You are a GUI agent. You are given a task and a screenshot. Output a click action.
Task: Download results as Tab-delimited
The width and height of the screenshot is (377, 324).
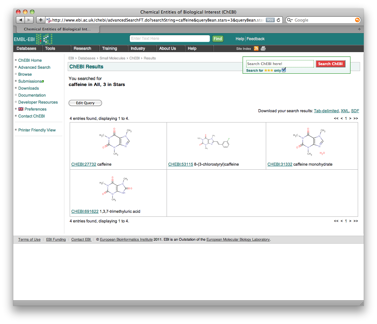click(x=326, y=111)
